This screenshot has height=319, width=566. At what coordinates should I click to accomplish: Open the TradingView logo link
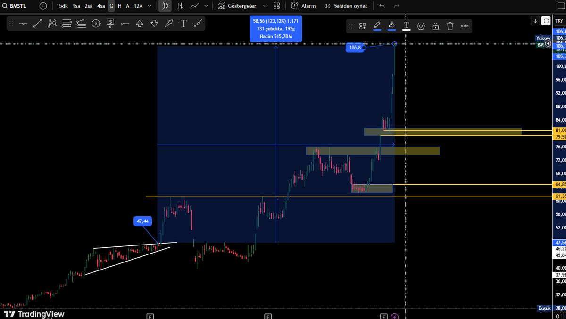(34, 314)
